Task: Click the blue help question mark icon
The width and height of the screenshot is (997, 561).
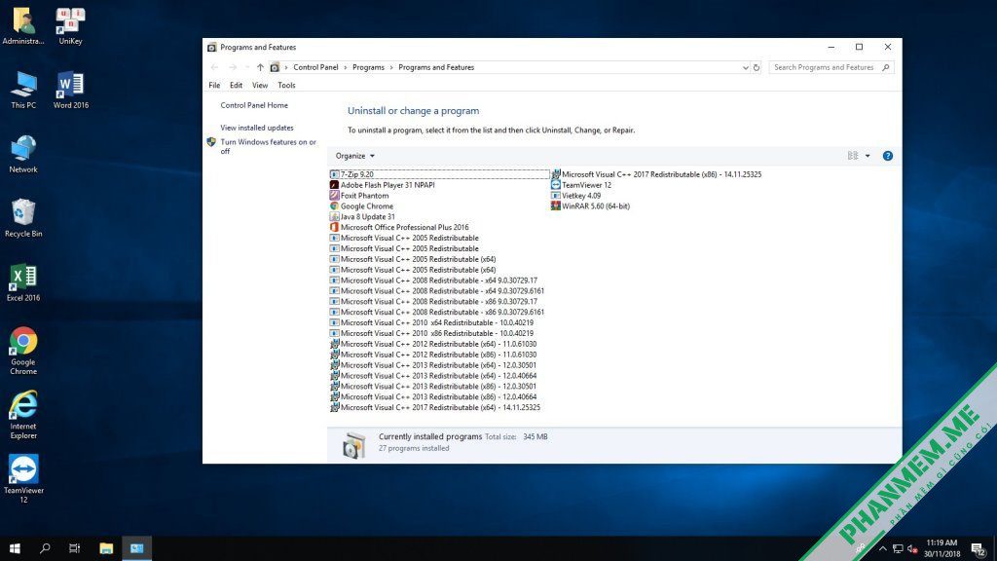Action: point(888,156)
